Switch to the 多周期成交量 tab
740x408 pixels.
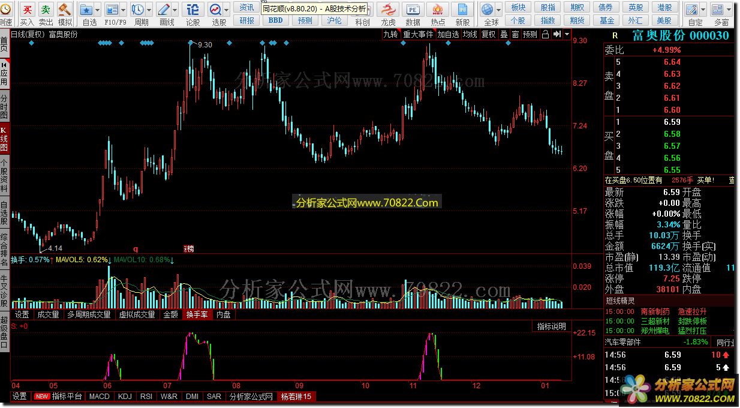89,314
